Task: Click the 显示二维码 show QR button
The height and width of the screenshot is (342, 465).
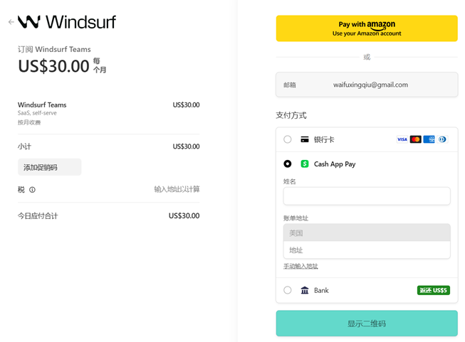Action: 367,324
